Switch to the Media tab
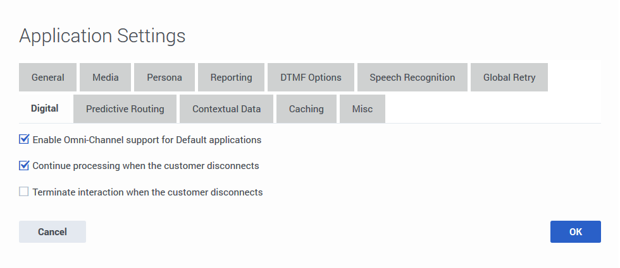 (105, 77)
